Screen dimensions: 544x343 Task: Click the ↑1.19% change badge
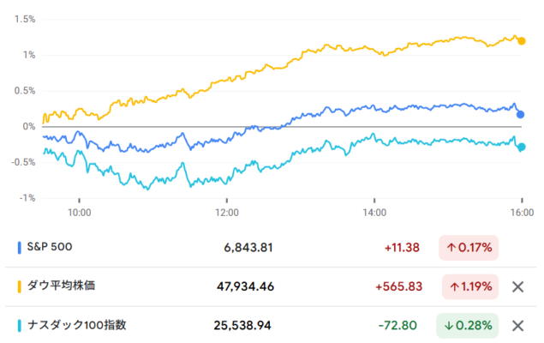tap(468, 286)
